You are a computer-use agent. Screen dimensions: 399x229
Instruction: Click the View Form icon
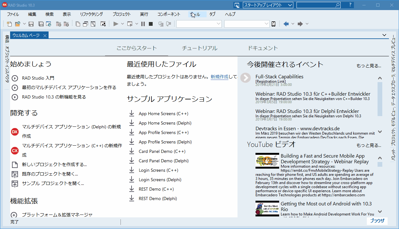85,24
